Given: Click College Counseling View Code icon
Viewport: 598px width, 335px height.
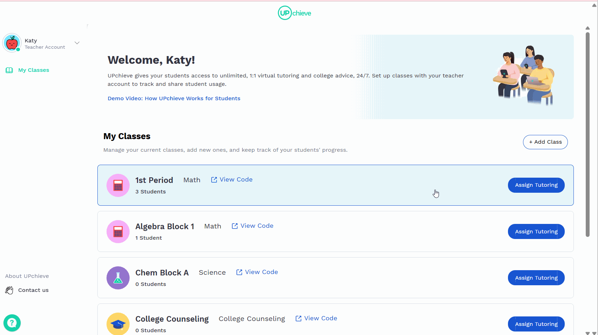Looking at the screenshot, I should click(x=298, y=319).
